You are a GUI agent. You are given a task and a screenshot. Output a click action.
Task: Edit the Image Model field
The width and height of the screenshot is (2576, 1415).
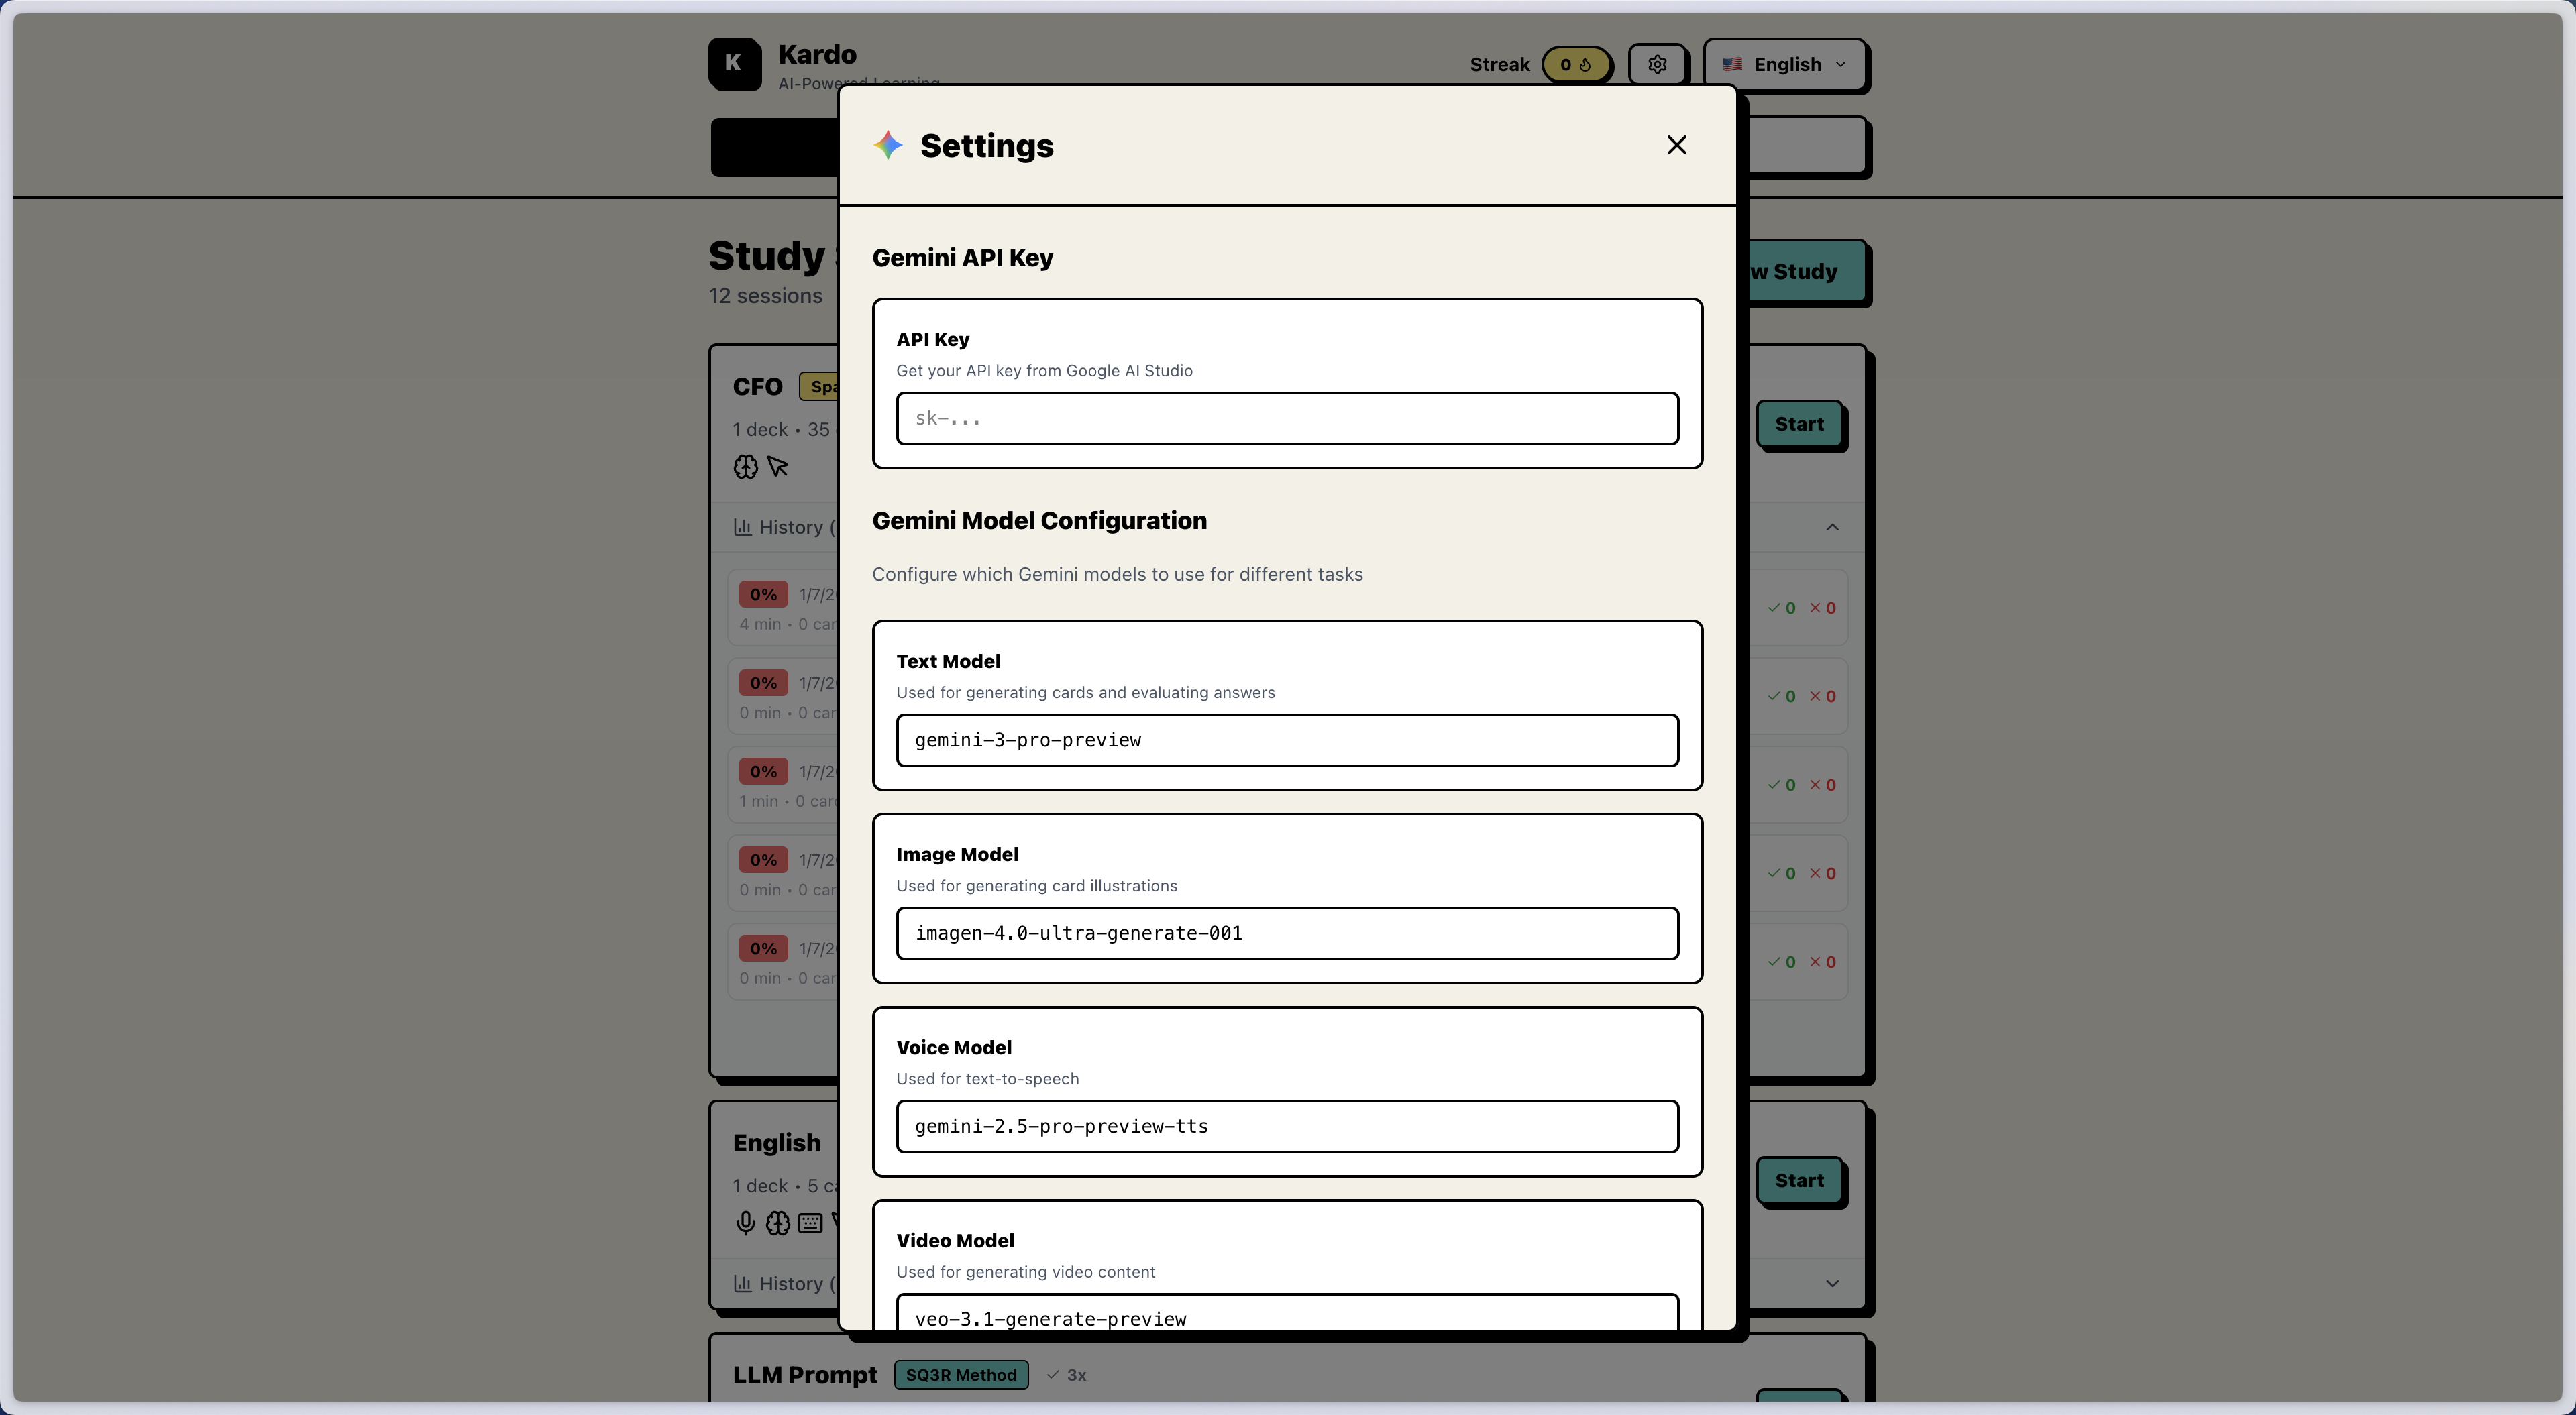click(1286, 933)
